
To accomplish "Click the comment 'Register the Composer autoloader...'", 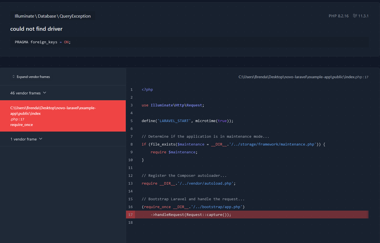I will 184,175.
